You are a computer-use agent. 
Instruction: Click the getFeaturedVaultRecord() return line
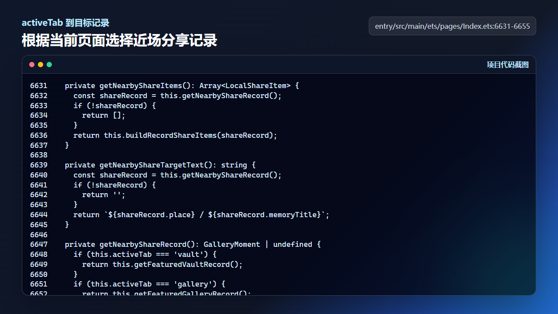pos(163,264)
